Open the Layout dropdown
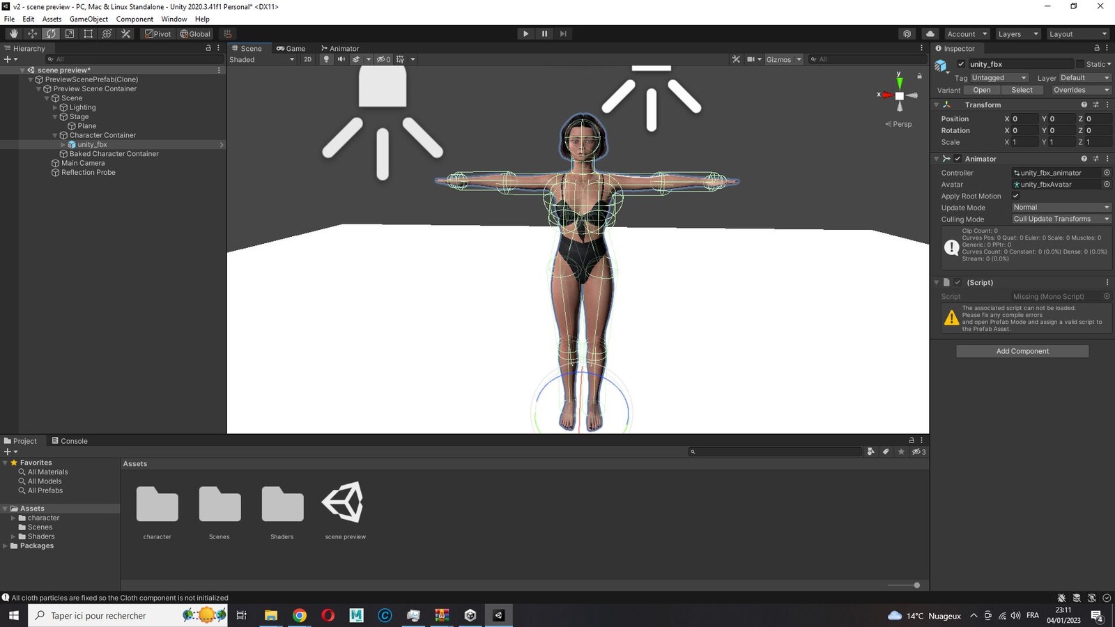Image resolution: width=1115 pixels, height=627 pixels. click(1077, 33)
